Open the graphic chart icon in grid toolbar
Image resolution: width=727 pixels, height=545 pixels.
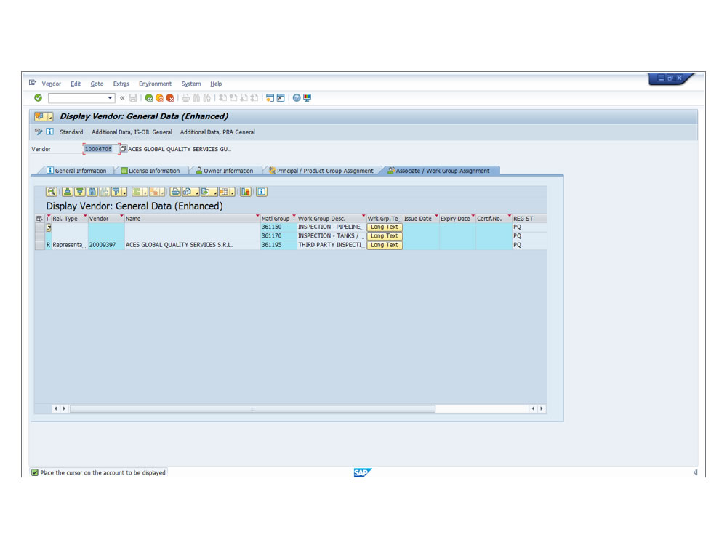[246, 192]
